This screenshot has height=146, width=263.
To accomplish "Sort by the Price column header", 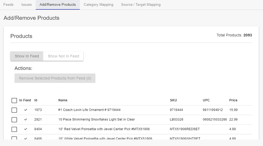I will pyautogui.click(x=233, y=100).
